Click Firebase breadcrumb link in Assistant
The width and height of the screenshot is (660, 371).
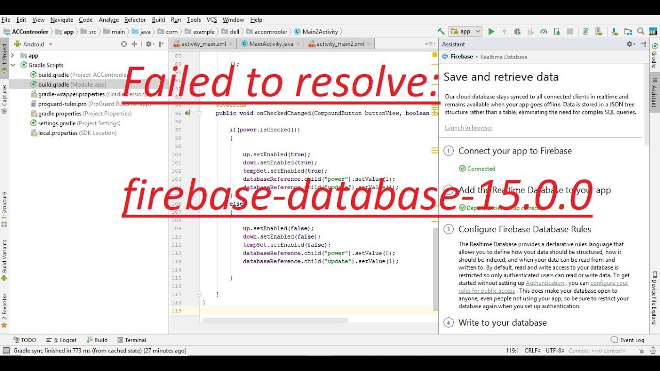(x=461, y=57)
